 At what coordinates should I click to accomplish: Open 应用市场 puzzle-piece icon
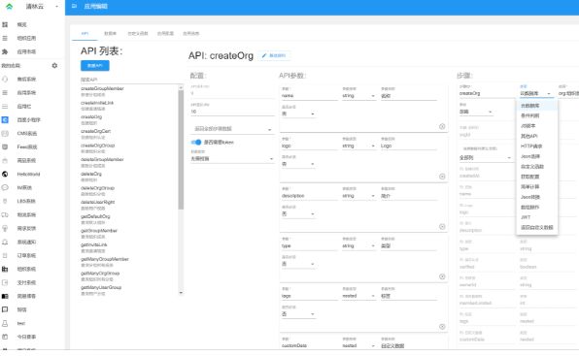[5, 52]
